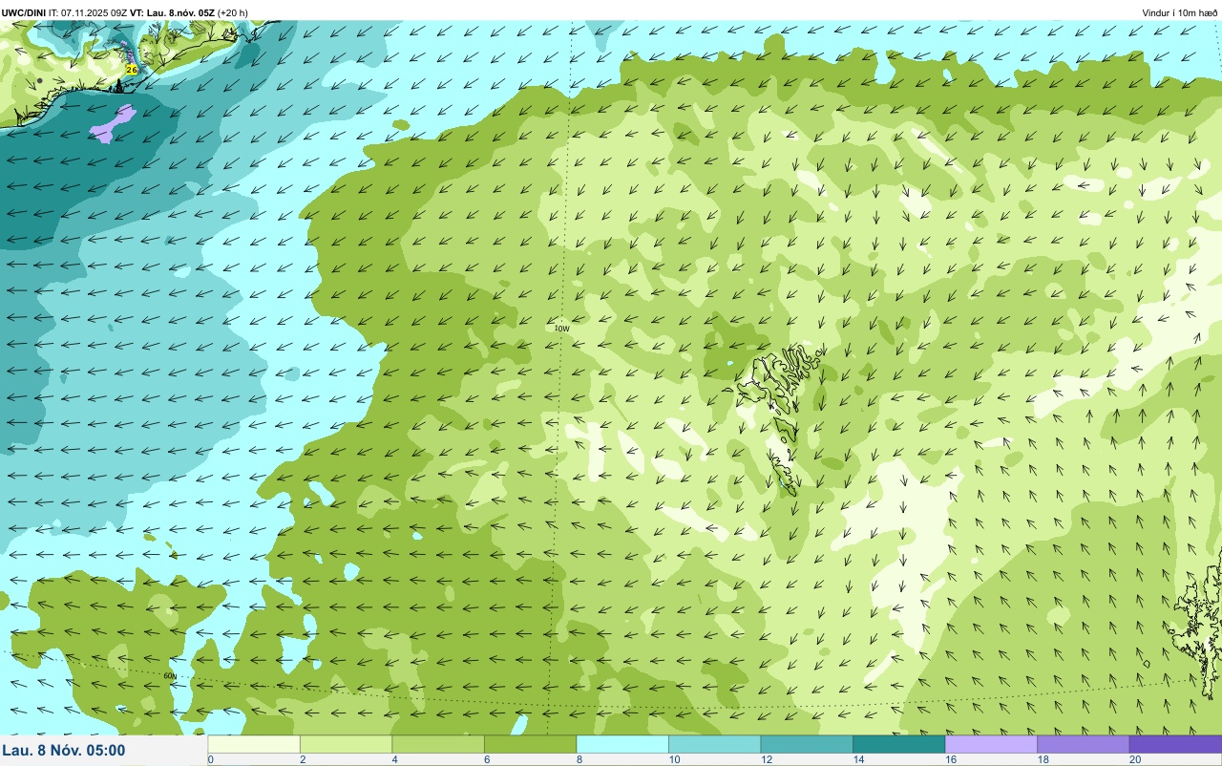The width and height of the screenshot is (1222, 766).
Task: Click the '(+20 h)' forecast offset text
Action: [x=233, y=13]
